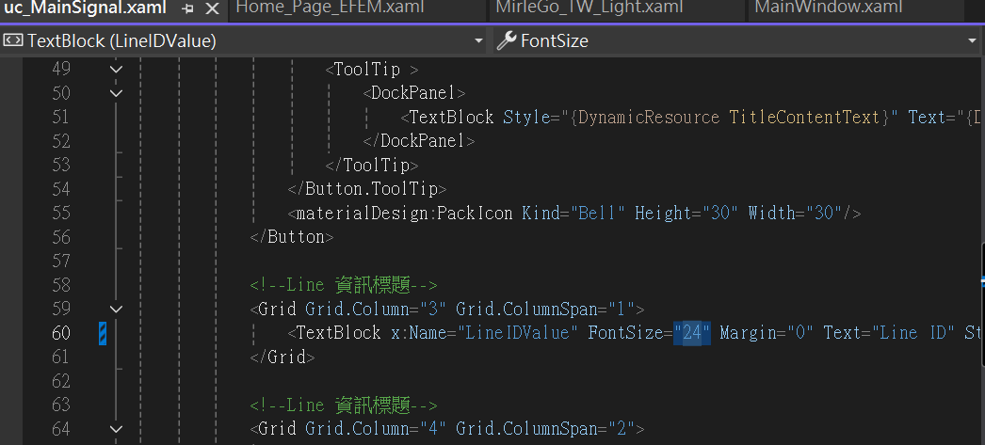
Task: Switch to Home_Page_EFEM.xaml tab
Action: coord(330,8)
